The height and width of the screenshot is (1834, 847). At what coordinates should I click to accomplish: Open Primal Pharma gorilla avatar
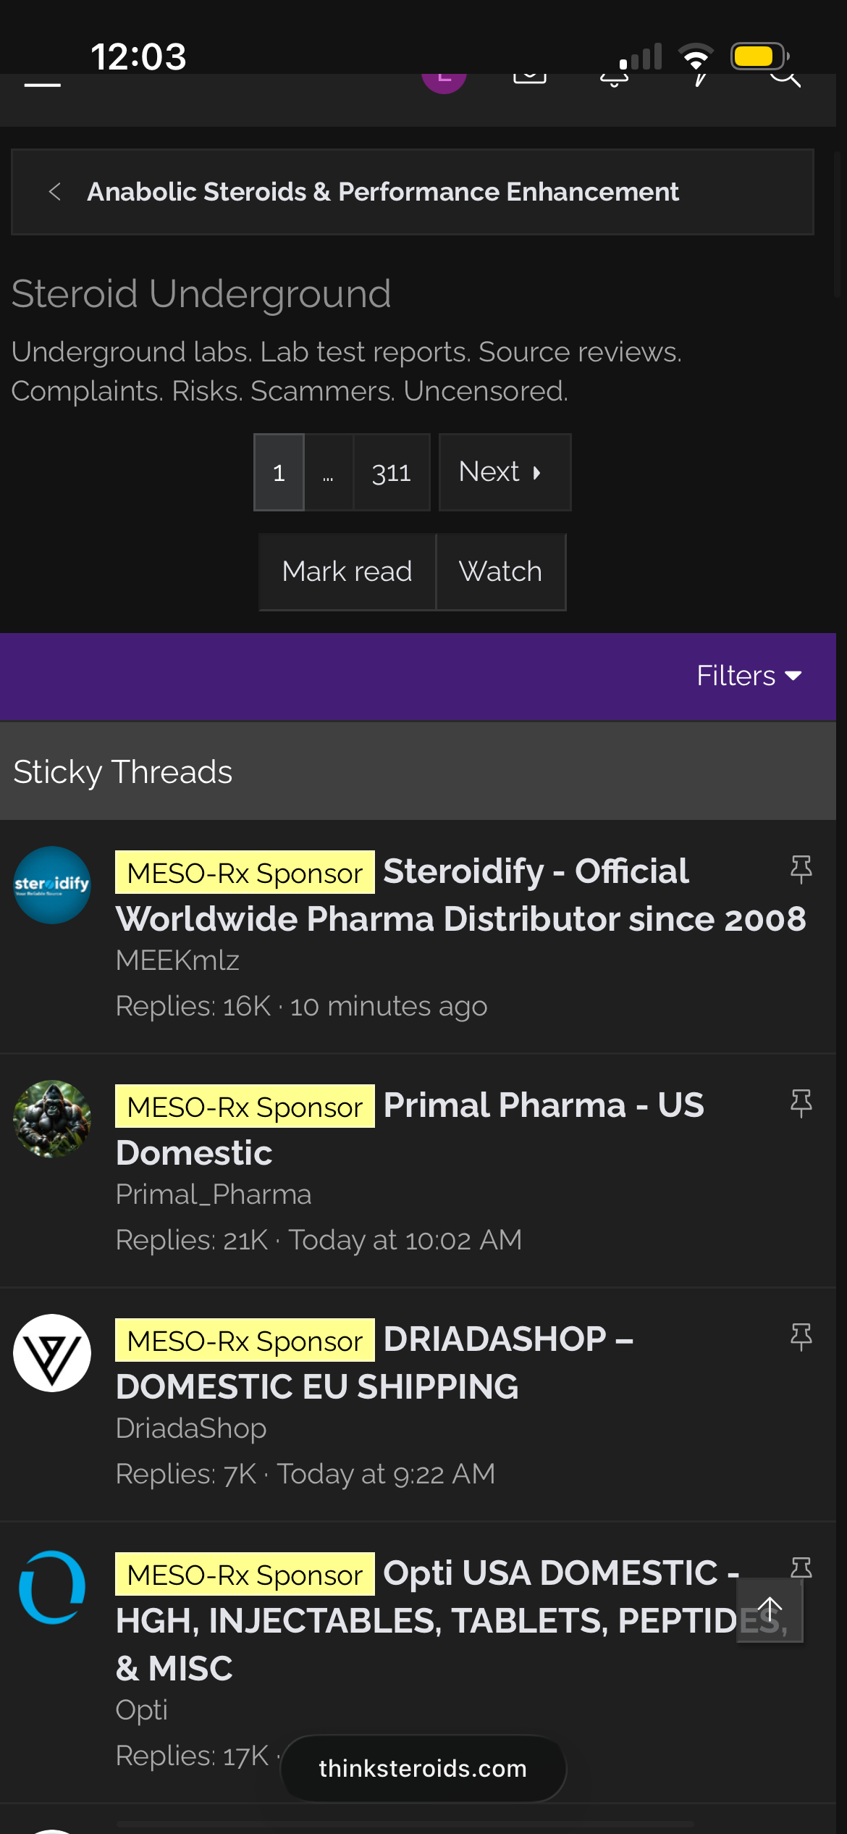point(52,1119)
